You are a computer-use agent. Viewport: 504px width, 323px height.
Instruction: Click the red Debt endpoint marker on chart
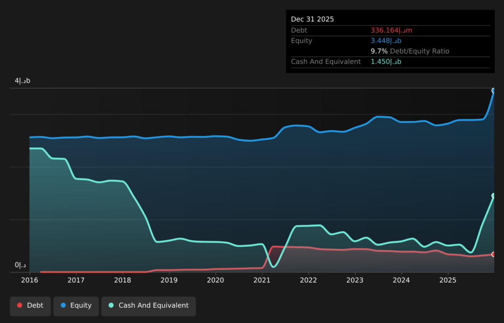point(493,254)
